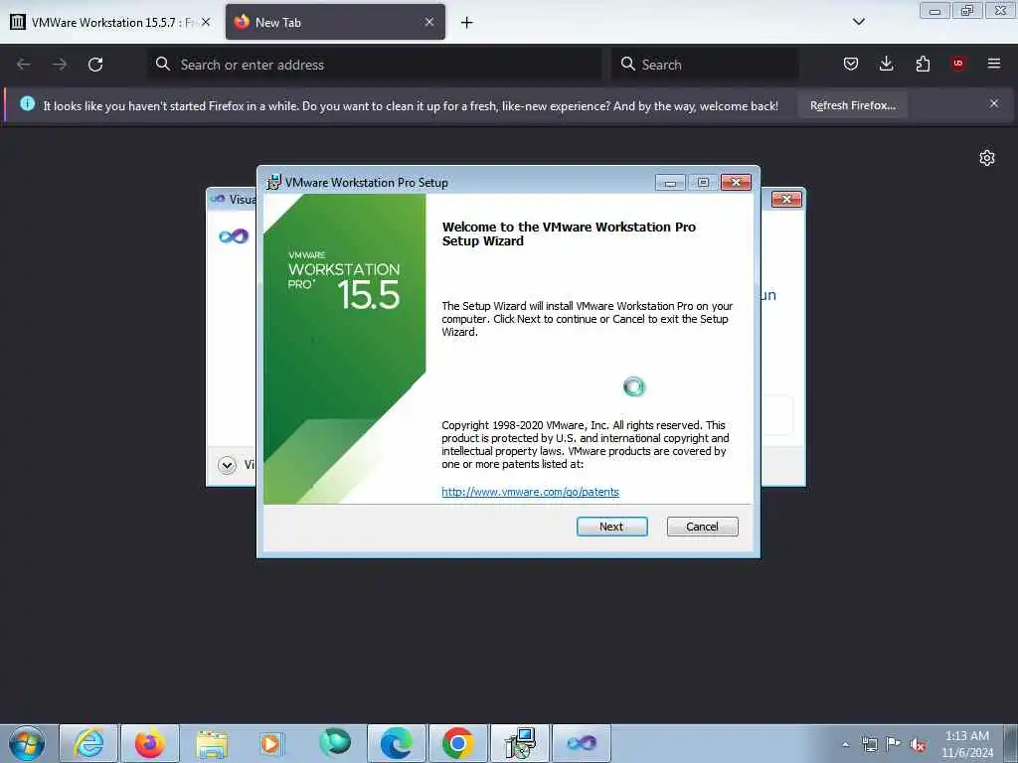Open Windows Explorer folder in taskbar
1018x763 pixels.
pos(212,743)
